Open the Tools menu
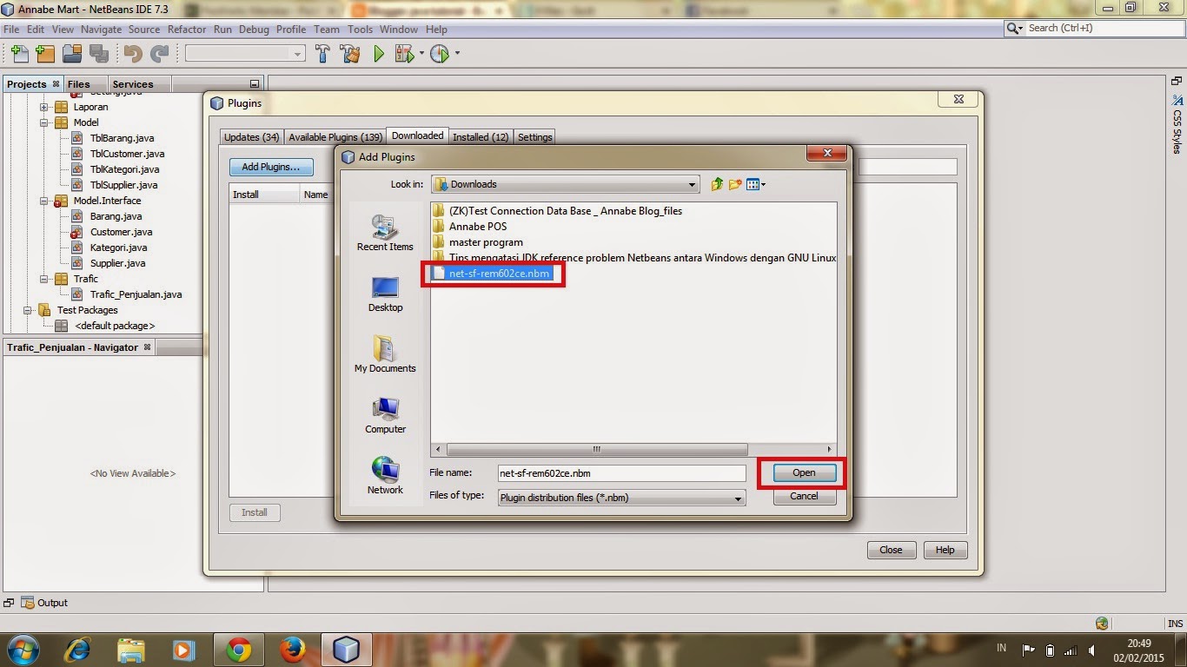Viewport: 1187px width, 667px height. coord(360,29)
